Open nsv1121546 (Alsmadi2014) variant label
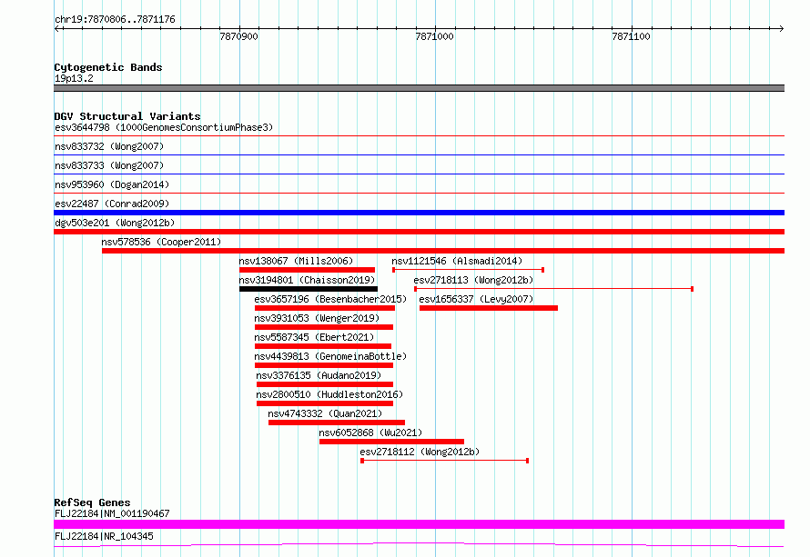This screenshot has width=810, height=557. coord(457,261)
